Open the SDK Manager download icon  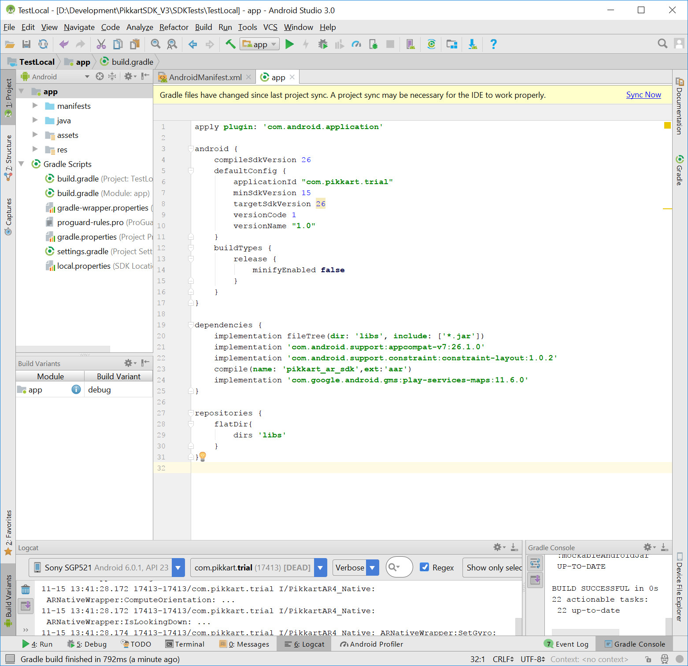tap(473, 44)
